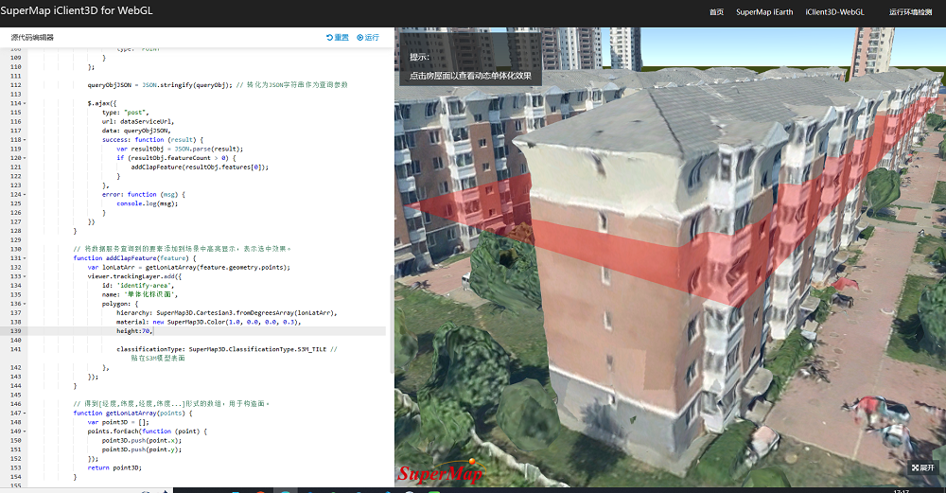
Task: Open the 首页 home link
Action: (716, 12)
